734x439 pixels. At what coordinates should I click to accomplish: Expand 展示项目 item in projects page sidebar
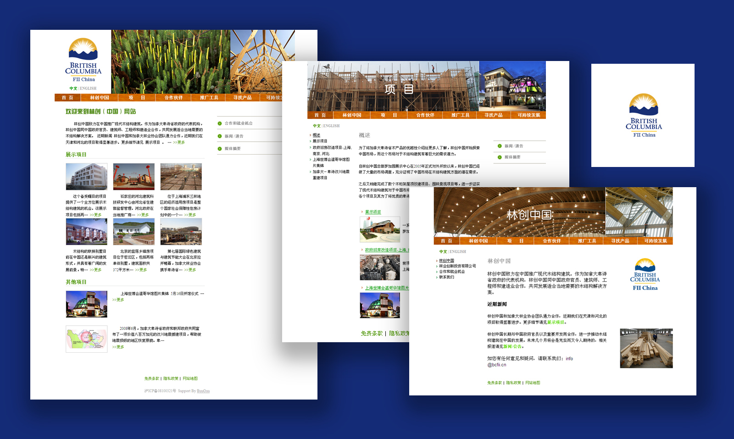click(x=320, y=141)
